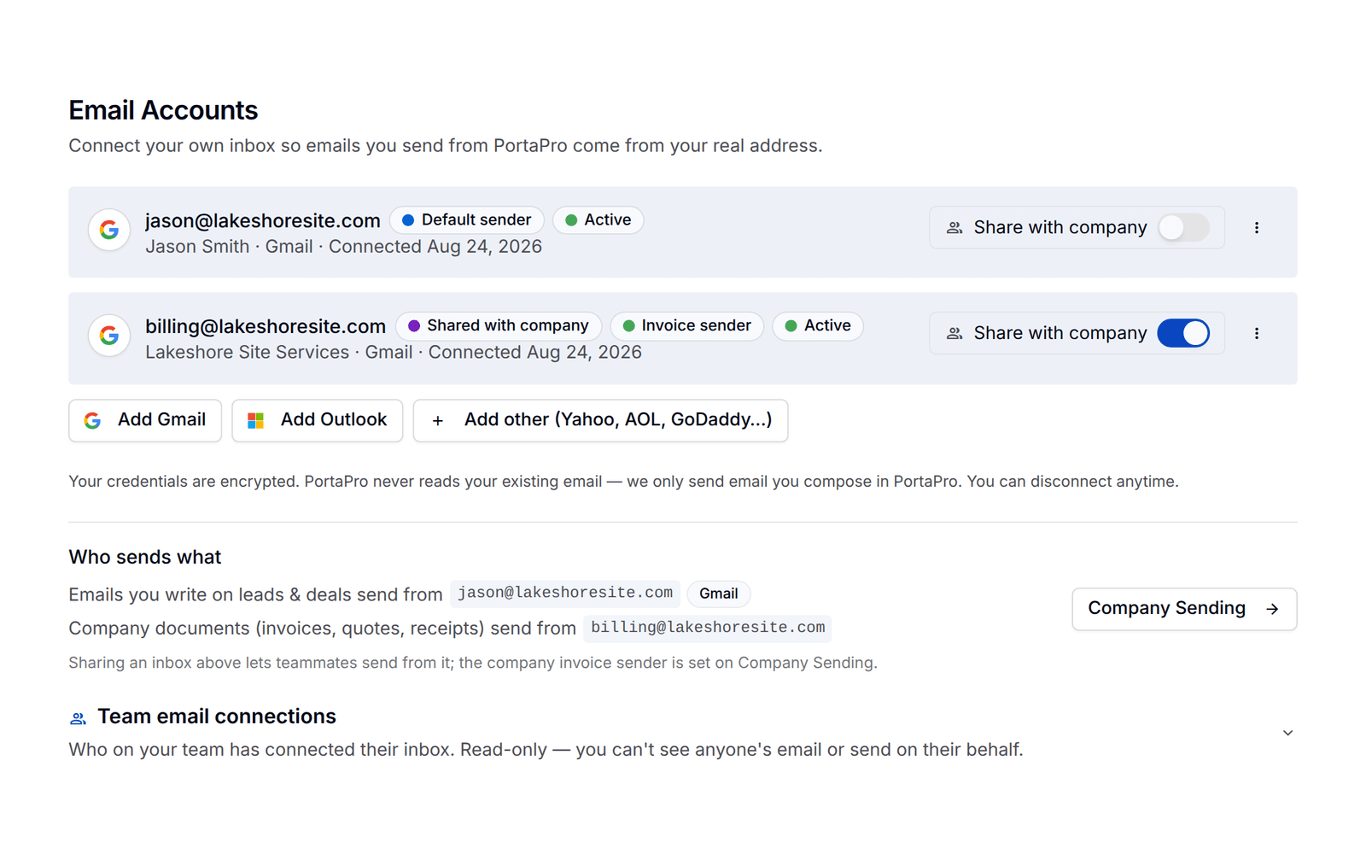The width and height of the screenshot is (1366, 854).
Task: Click the jason@lakeshoresite.com account title
Action: (x=263, y=220)
